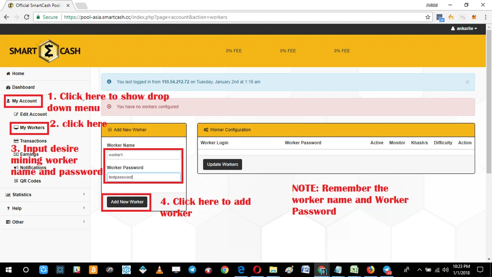The height and width of the screenshot is (277, 492).
Task: Click the taskbar clock showing 10:23 PM
Action: coord(461,269)
